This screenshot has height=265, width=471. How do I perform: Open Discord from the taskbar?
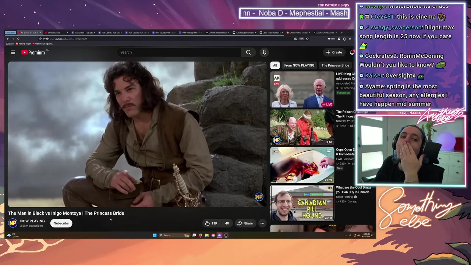(x=219, y=235)
